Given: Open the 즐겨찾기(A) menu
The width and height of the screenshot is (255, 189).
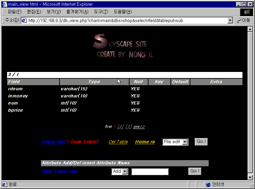Looking at the screenshot, I should tap(77, 12).
